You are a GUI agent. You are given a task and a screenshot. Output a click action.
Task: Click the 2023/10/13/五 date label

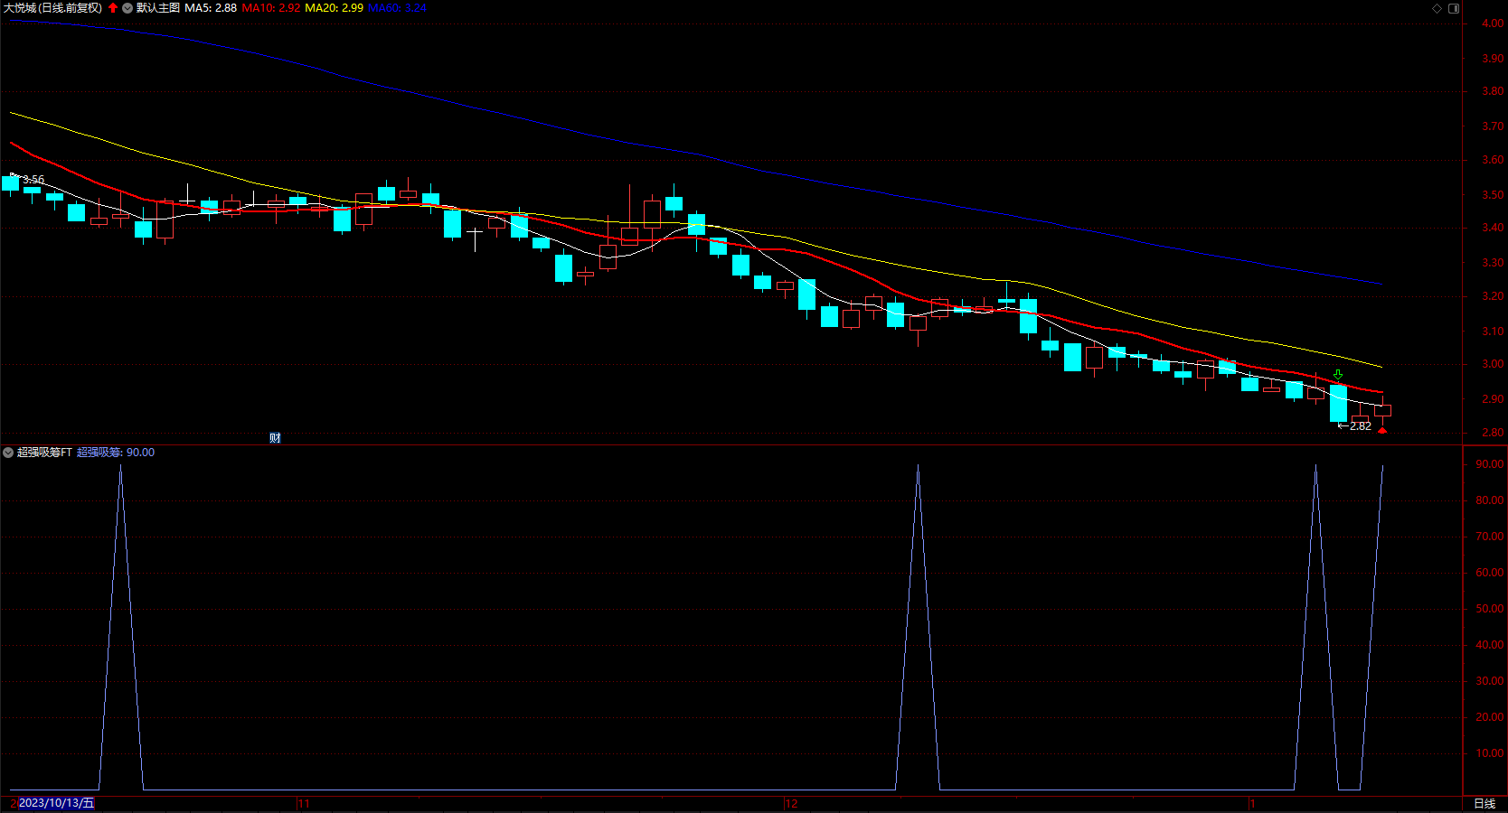point(56,803)
